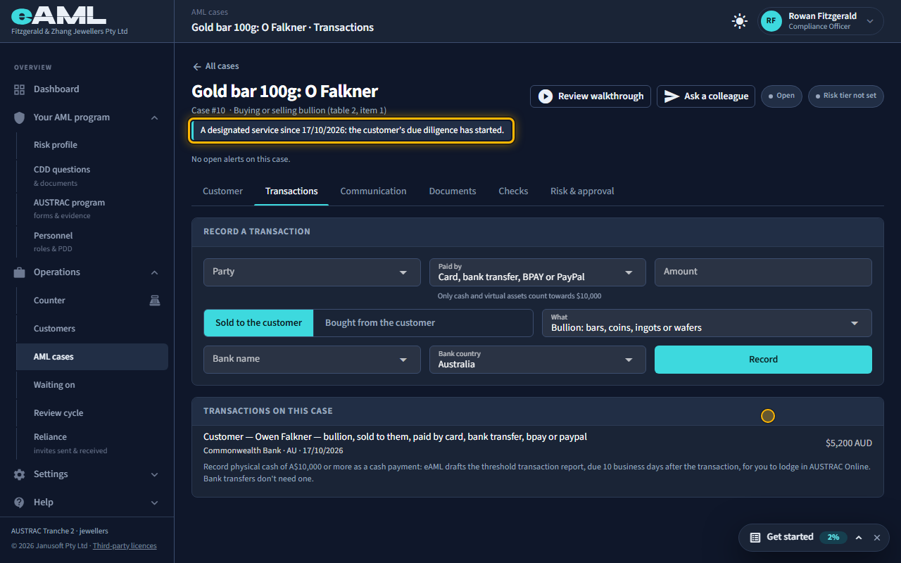Click the Review walkthrough play icon
Image resolution: width=901 pixels, height=563 pixels.
tap(546, 96)
